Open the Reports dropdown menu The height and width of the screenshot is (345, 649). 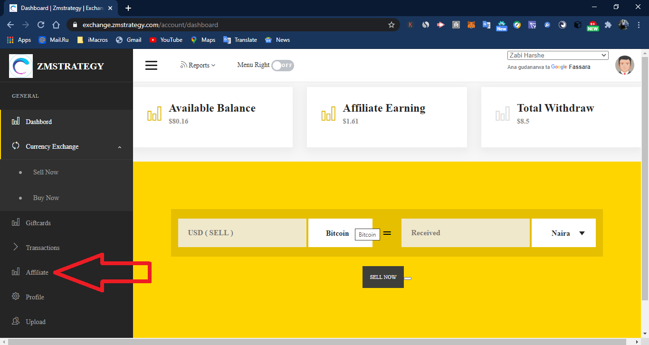click(x=198, y=66)
